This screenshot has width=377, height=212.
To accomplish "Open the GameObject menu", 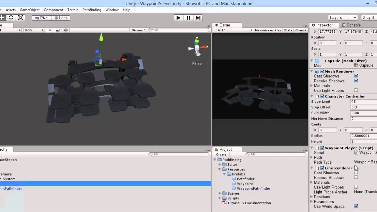I will [x=29, y=10].
